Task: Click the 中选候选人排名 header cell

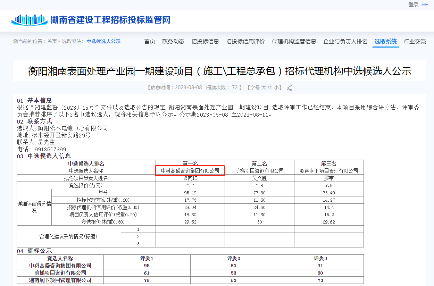Action: 86,163
